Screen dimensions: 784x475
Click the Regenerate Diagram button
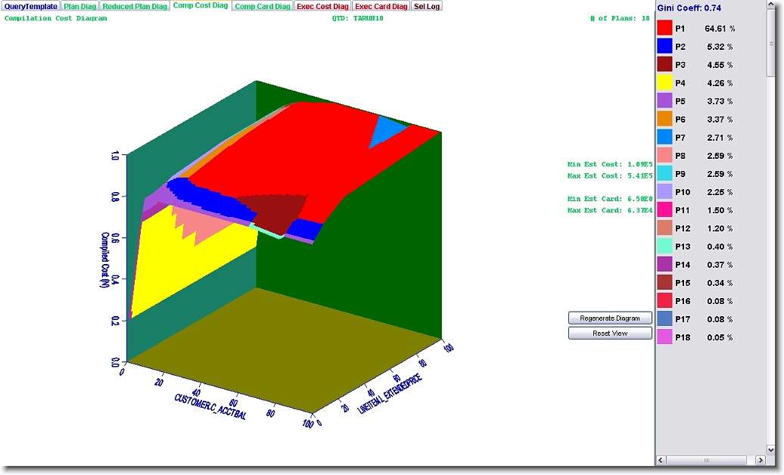[610, 318]
